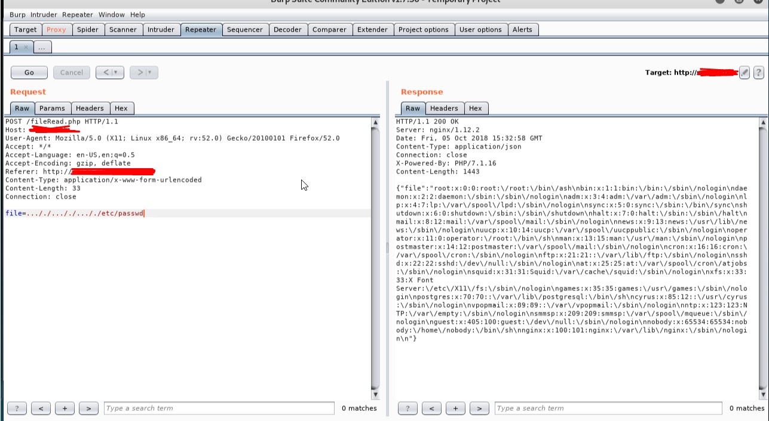The width and height of the screenshot is (769, 421).
Task: Click the Content-Type urlencoded line in request
Action: (x=103, y=180)
